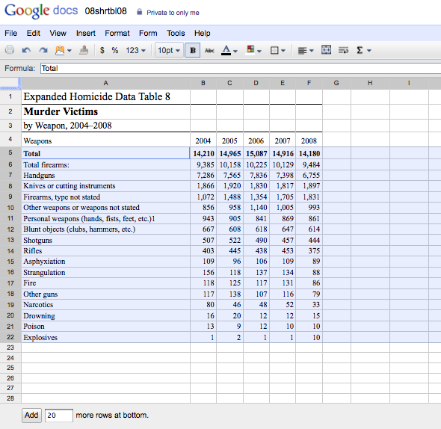The height and width of the screenshot is (429, 441).
Task: Click the Private to only me link
Action: tap(173, 13)
